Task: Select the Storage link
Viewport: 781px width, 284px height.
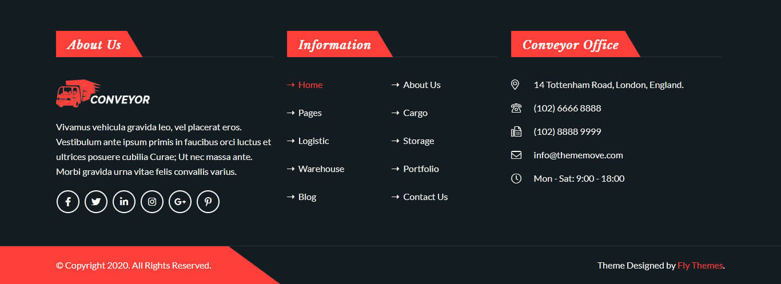Action: [x=419, y=141]
